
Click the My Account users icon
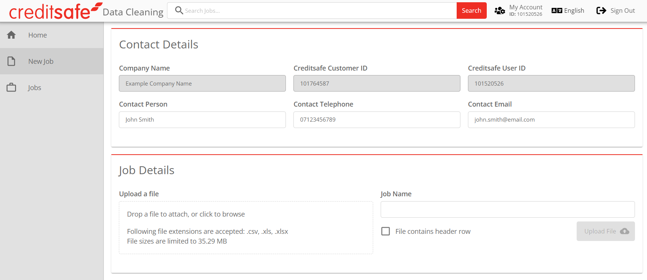coord(500,11)
